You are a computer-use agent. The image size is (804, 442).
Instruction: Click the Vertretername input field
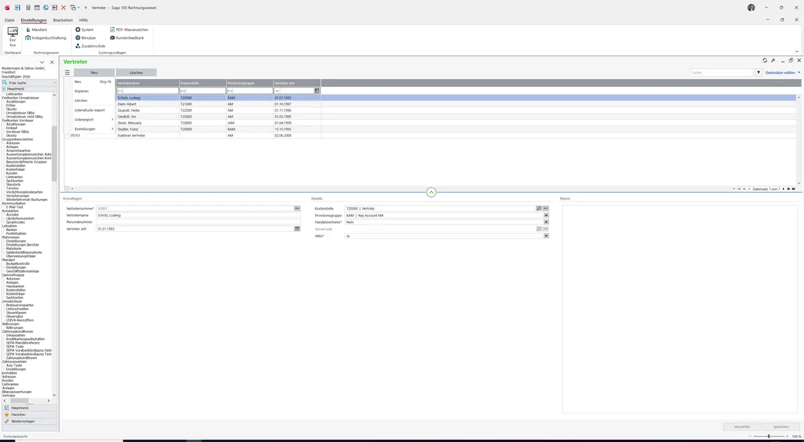198,215
